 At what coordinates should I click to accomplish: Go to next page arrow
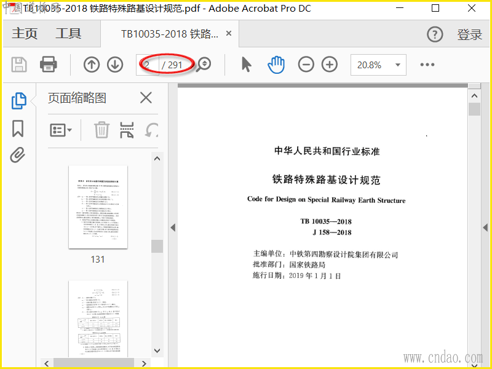point(115,65)
